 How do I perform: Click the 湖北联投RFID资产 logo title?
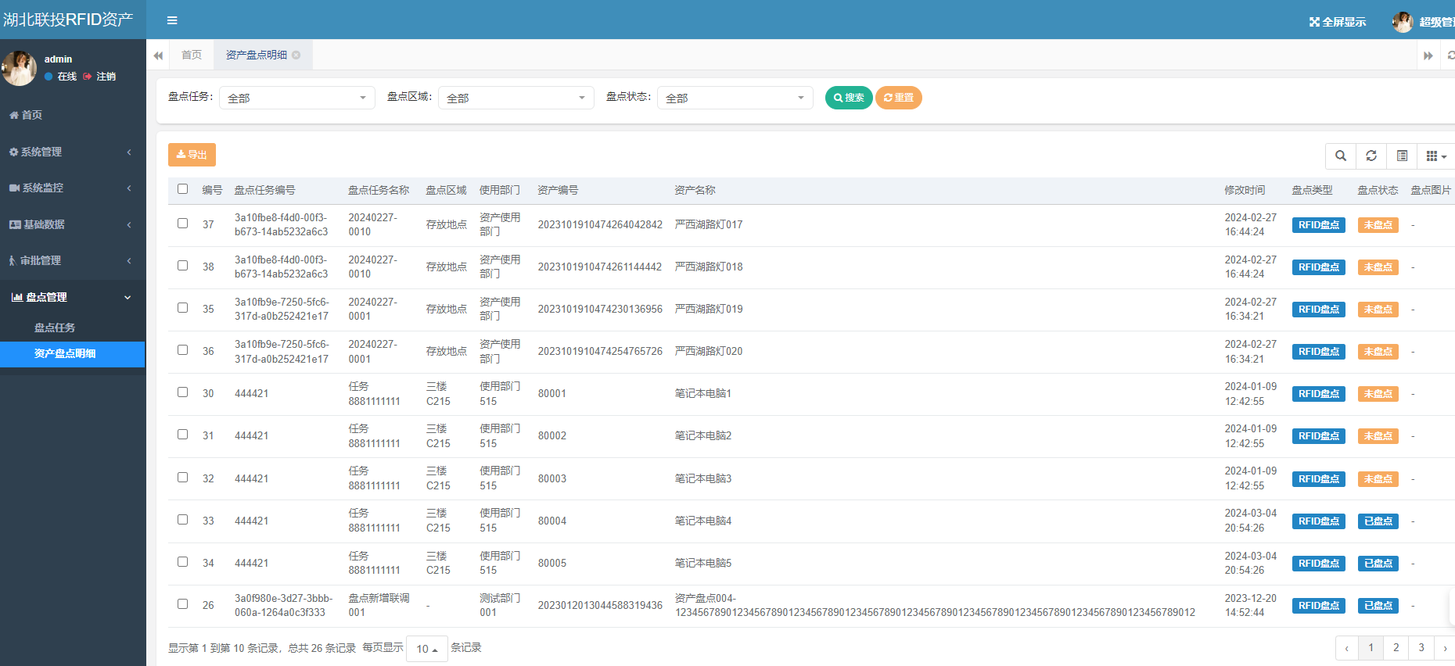point(68,20)
